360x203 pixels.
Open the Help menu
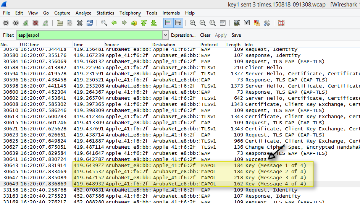point(190,13)
